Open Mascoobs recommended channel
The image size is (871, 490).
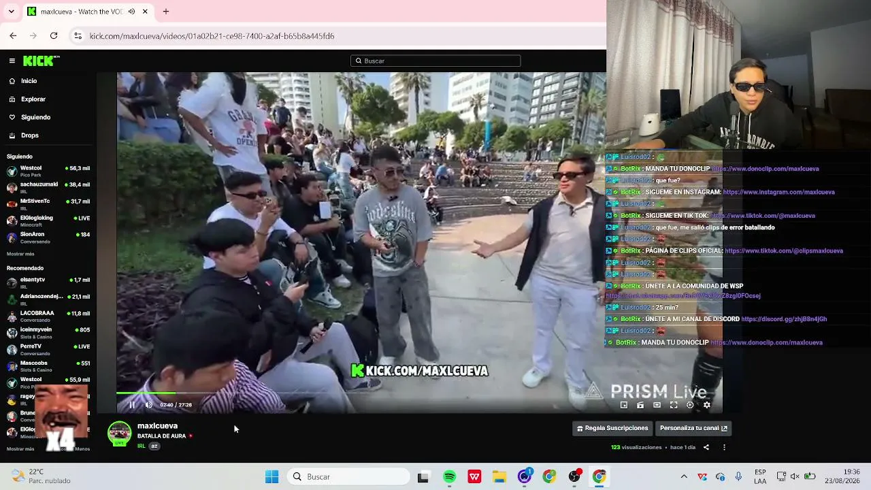point(48,365)
